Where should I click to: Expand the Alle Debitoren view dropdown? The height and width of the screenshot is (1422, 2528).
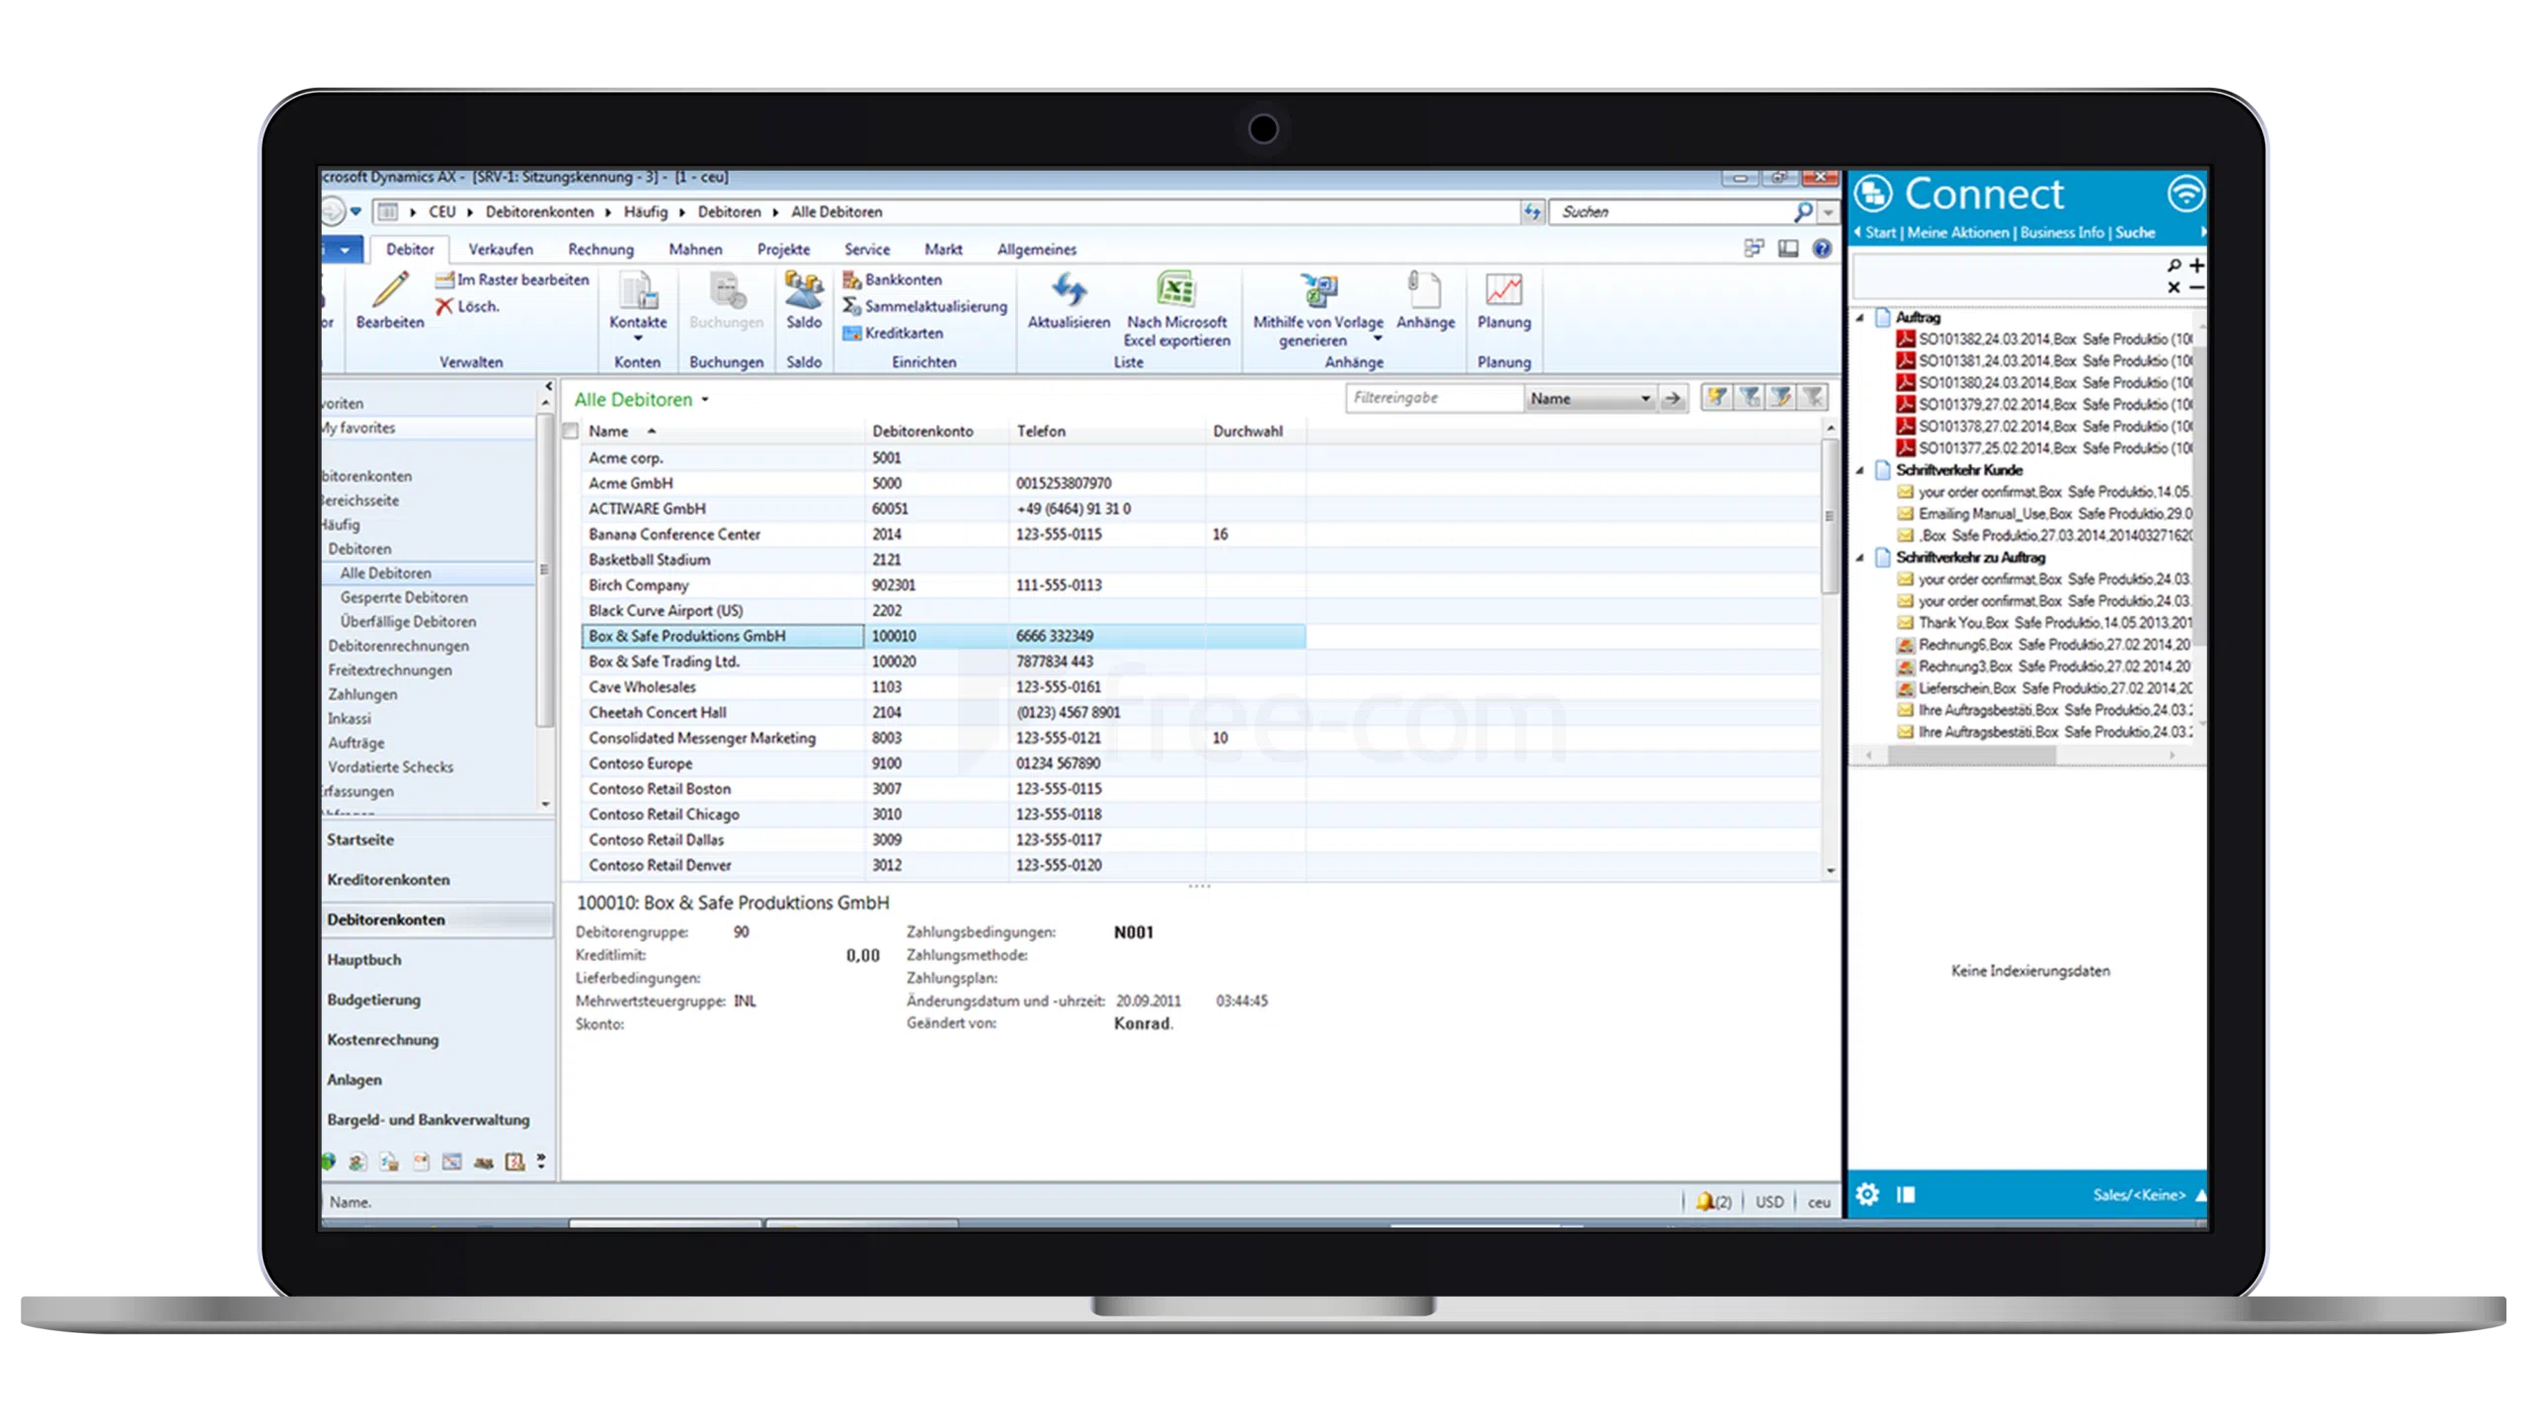705,400
